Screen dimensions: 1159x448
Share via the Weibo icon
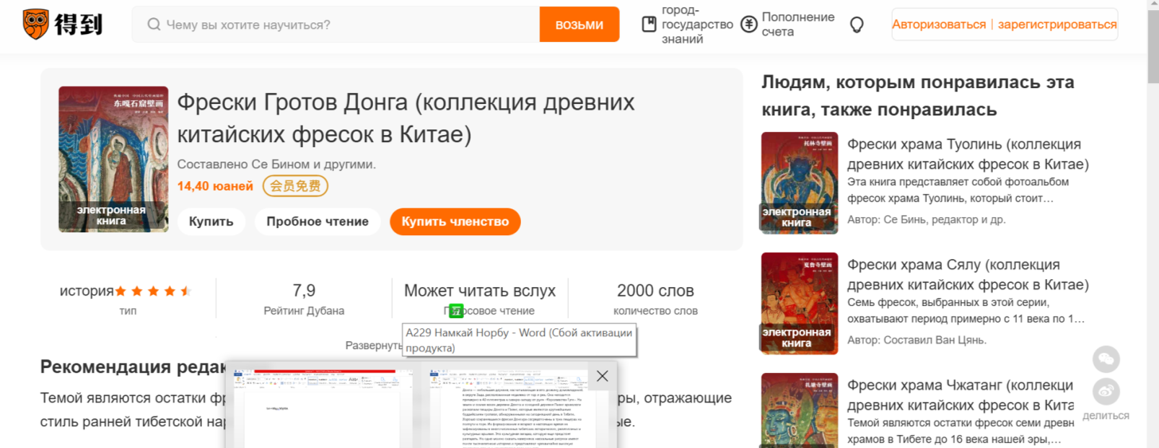click(x=1106, y=392)
